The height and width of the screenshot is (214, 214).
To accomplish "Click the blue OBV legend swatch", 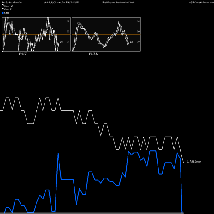I will click(3, 13).
